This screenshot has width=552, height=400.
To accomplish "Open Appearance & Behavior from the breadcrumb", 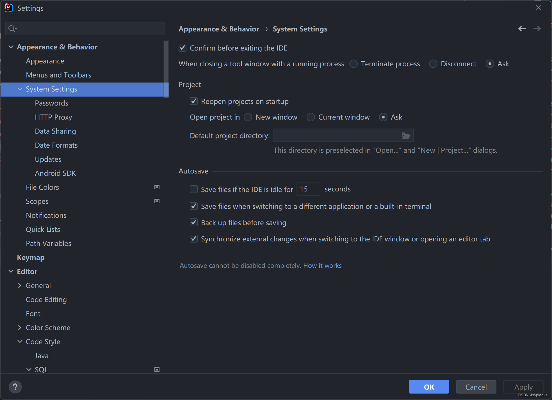I will point(219,29).
